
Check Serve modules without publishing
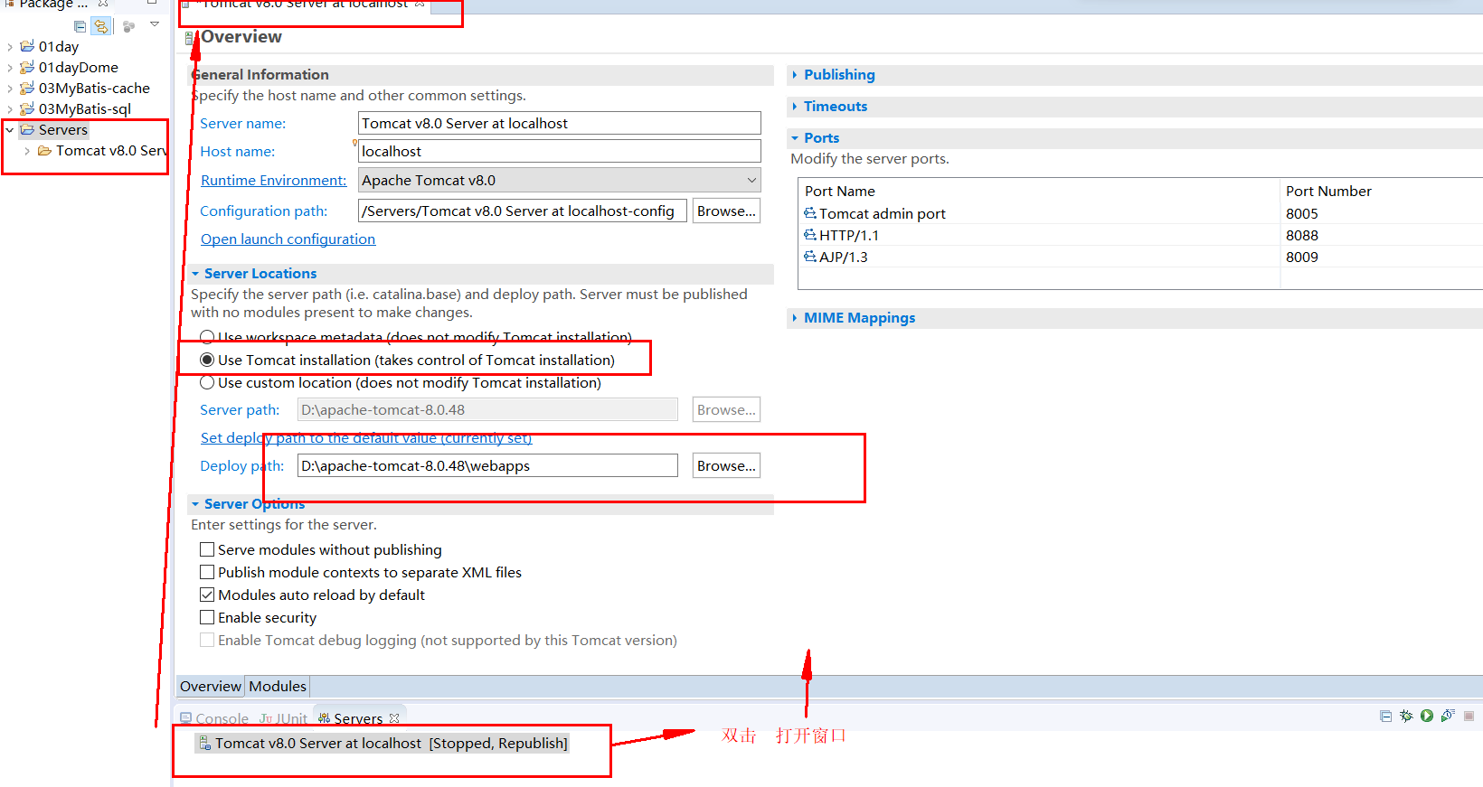207,549
